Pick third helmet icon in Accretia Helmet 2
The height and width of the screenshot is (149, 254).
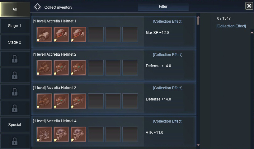pos(78,68)
